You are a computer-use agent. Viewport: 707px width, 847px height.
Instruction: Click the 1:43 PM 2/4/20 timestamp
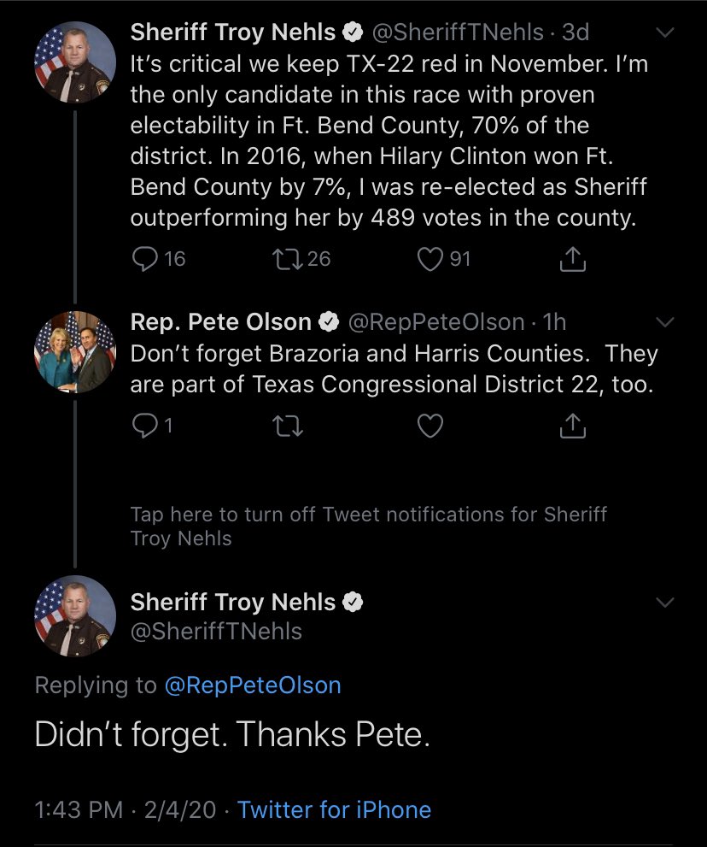pyautogui.click(x=126, y=809)
